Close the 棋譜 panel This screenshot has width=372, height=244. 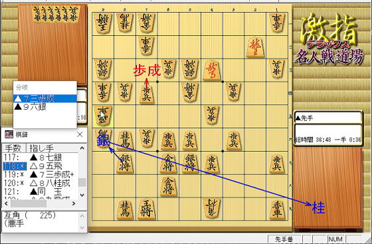(80, 134)
